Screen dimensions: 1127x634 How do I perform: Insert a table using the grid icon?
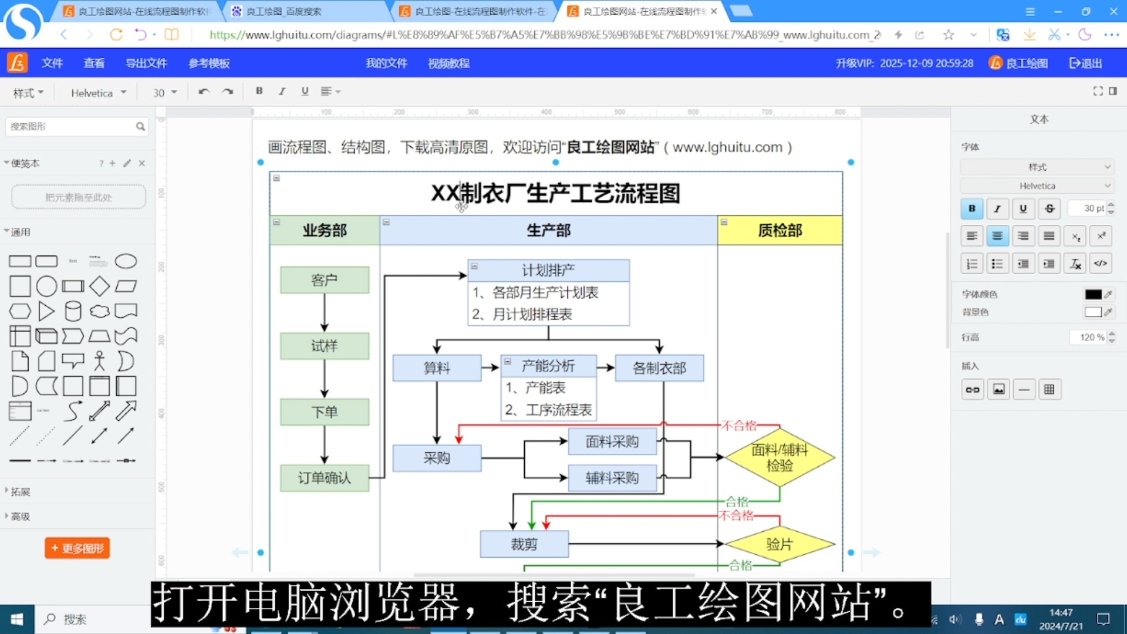click(x=1050, y=389)
